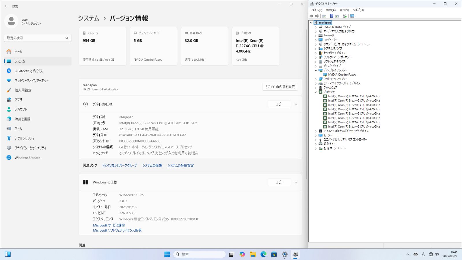This screenshot has height=260, width=462.
Task: Click the settings page vertical scrollbar
Action: [x=307, y=104]
